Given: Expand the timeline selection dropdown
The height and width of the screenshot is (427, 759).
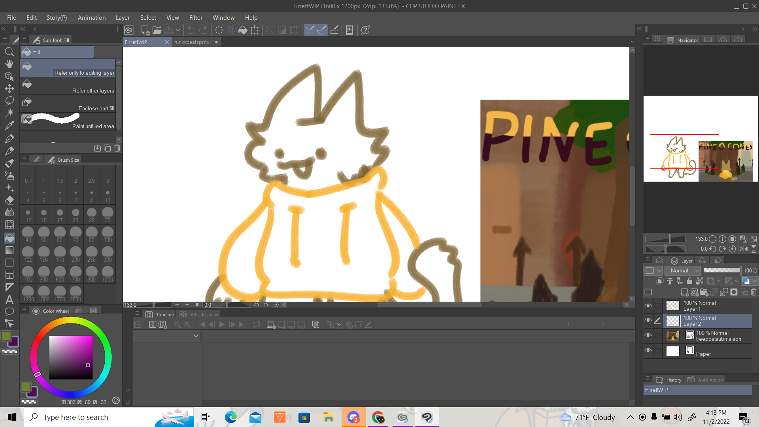Looking at the screenshot, I should click(196, 336).
